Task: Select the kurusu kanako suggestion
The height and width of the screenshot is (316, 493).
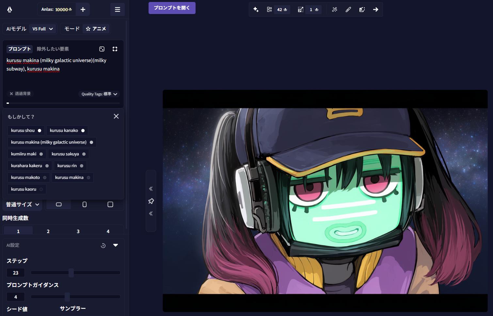Action: [x=67, y=131]
